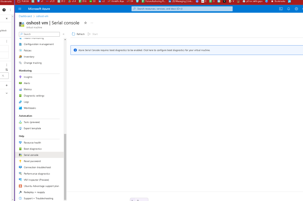
Task: Click the plus button in the left panel
Action: [x=7, y=85]
